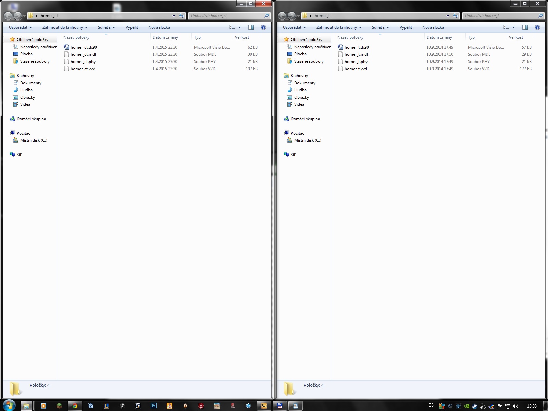Open Help in homer_ct window
This screenshot has width=548, height=411.
pyautogui.click(x=263, y=27)
